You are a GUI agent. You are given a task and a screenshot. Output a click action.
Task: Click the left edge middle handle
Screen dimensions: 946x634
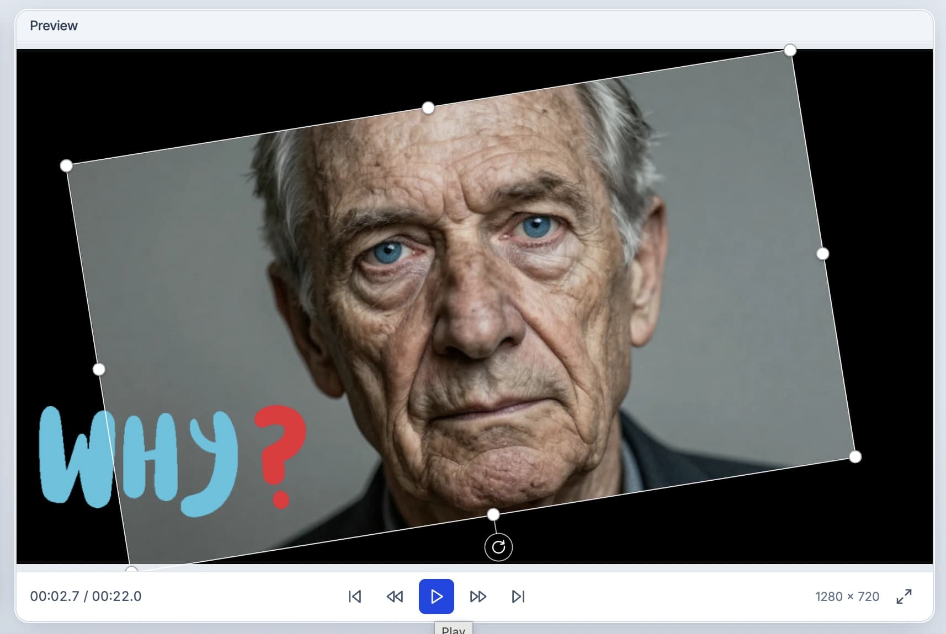pyautogui.click(x=99, y=369)
